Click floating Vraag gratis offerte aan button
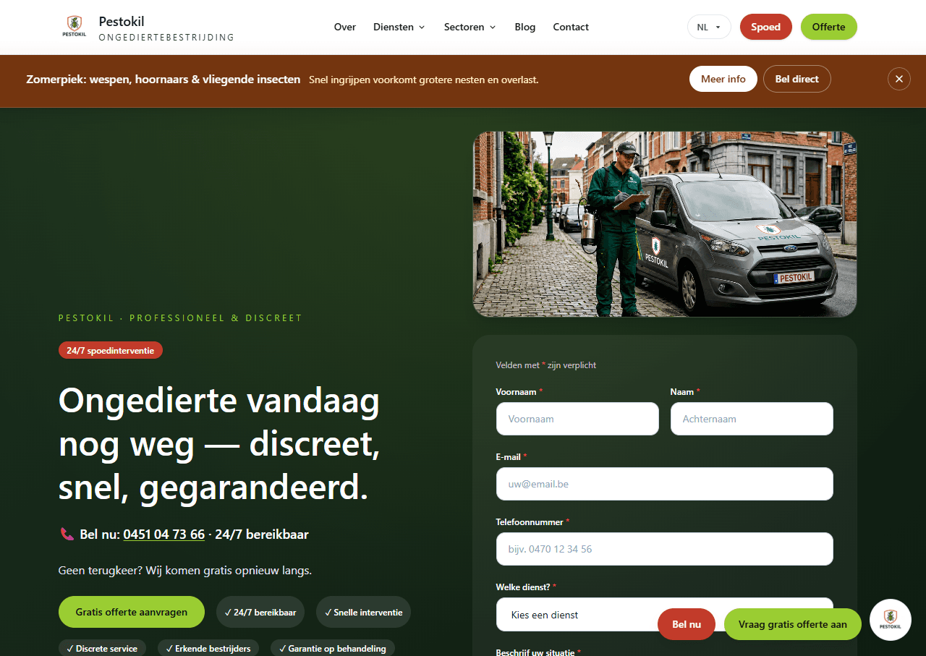Image resolution: width=926 pixels, height=656 pixels. click(x=793, y=624)
